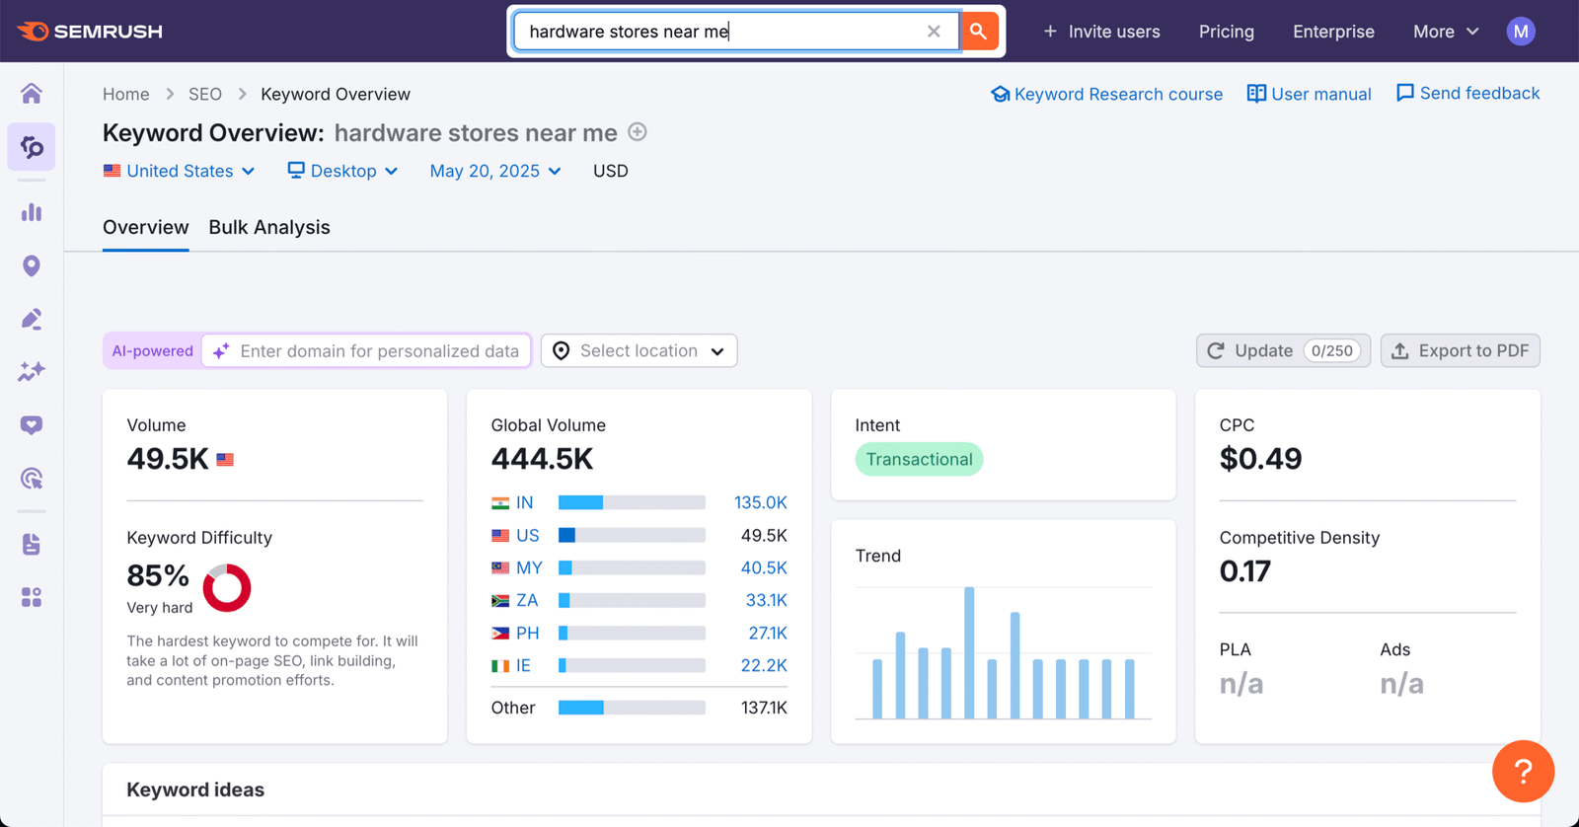Clear the search box with the X icon

[x=934, y=32]
